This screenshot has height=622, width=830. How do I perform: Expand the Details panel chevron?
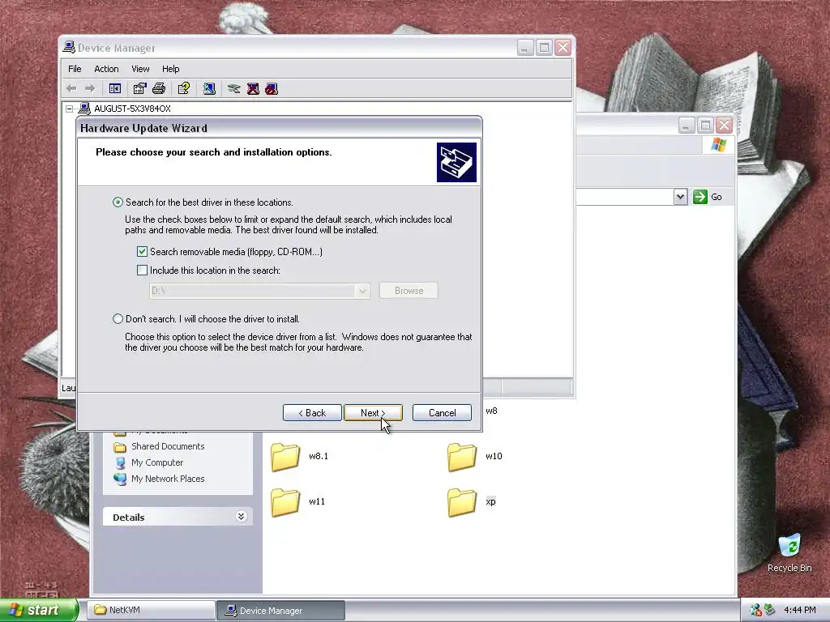[x=241, y=516]
